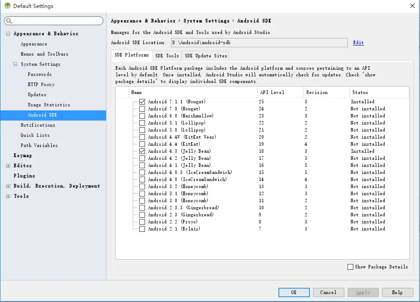
Task: Uncheck Android 4.3 (Jelly Bean) checkbox
Action: pos(142,151)
